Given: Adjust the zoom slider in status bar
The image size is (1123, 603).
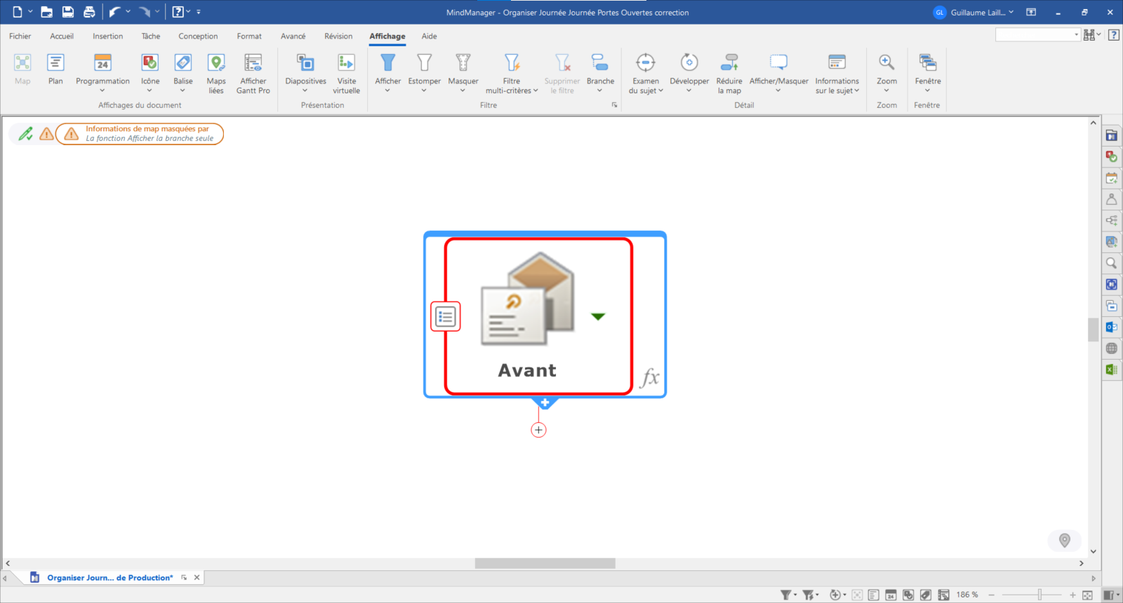Looking at the screenshot, I should [1039, 595].
